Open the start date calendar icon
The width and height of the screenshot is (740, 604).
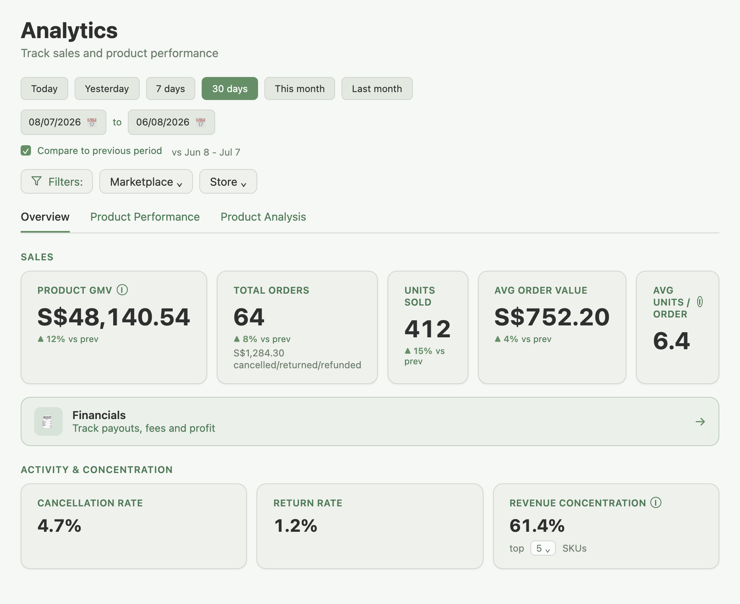pos(92,122)
